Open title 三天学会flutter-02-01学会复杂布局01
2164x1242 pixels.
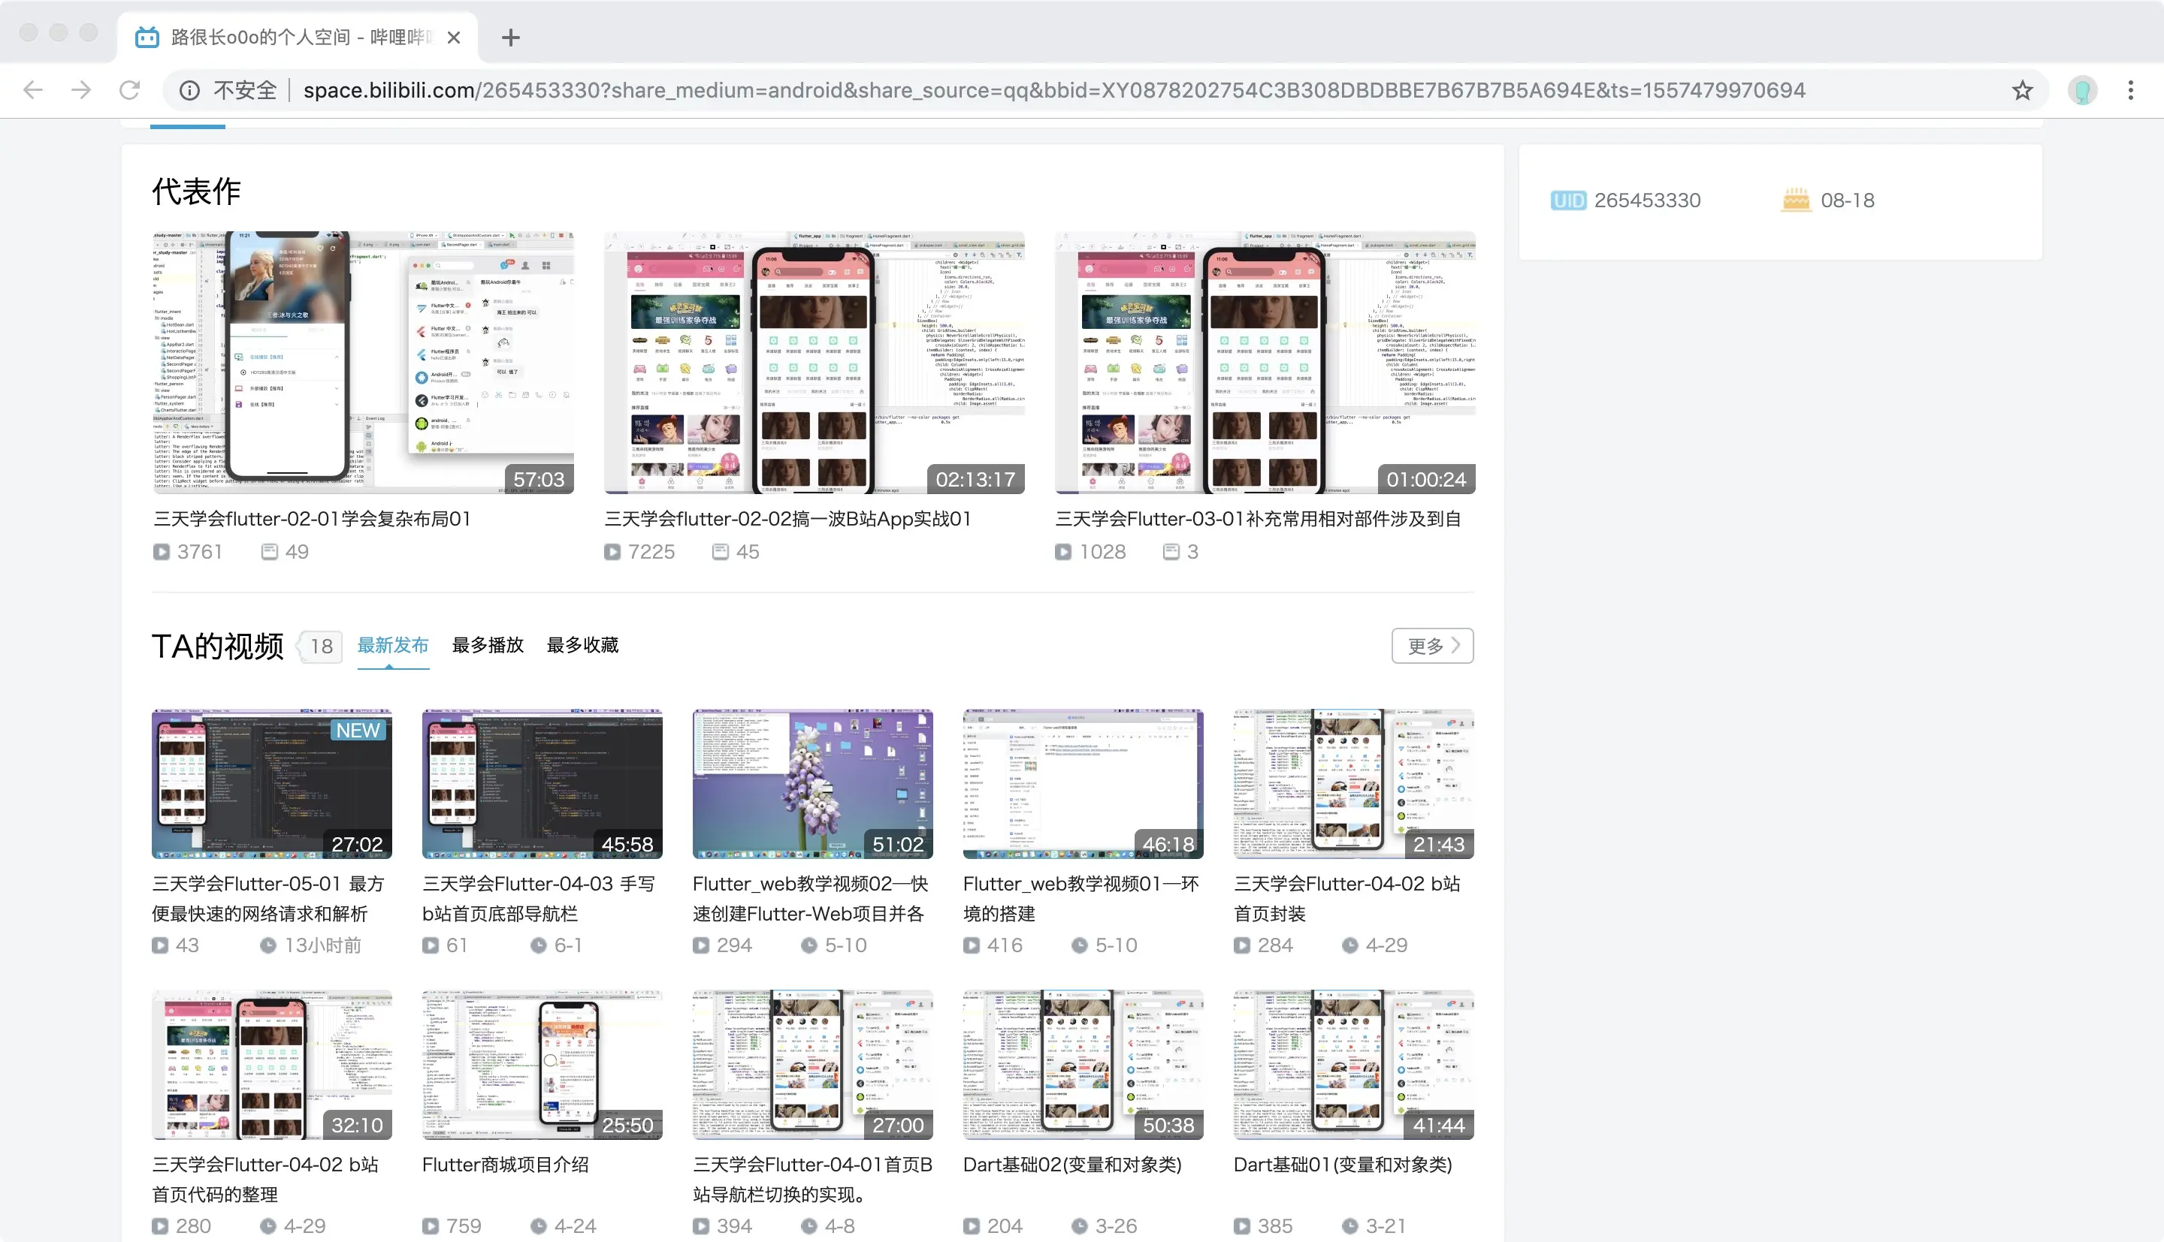pos(312,519)
